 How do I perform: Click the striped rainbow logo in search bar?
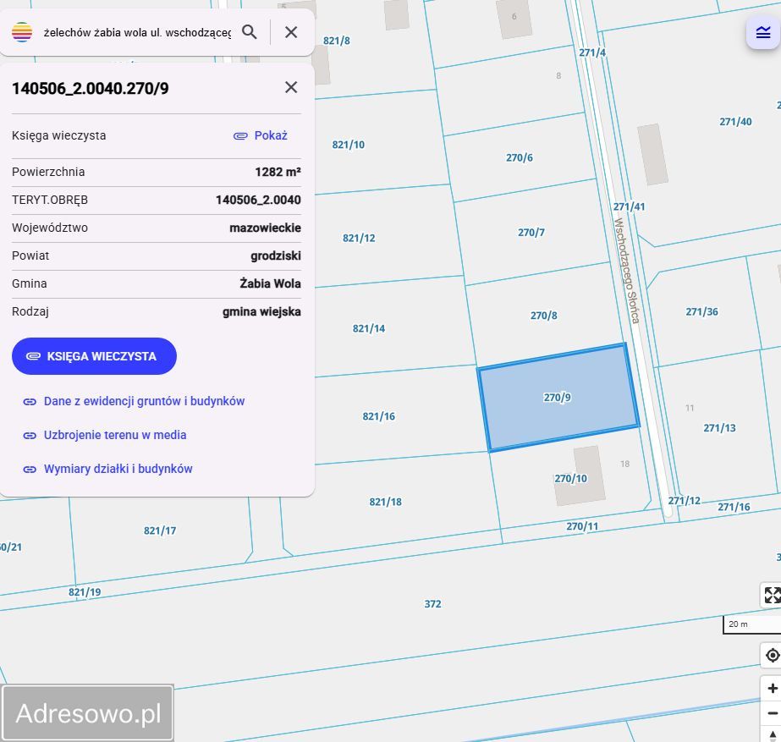(22, 32)
